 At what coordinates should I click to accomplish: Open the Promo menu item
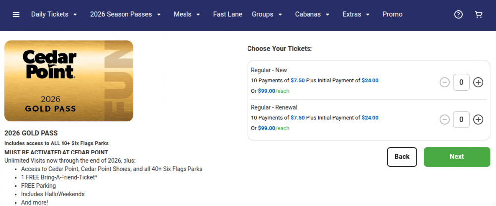tap(392, 14)
